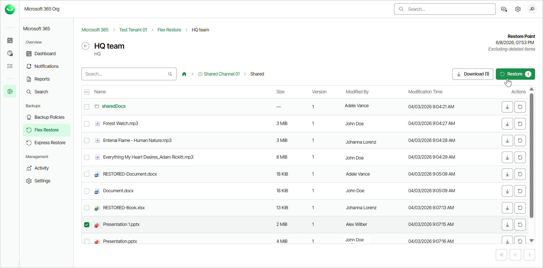The width and height of the screenshot is (543, 268).
Task: Check the Forest Watch.mp3 checkbox
Action: click(x=87, y=124)
